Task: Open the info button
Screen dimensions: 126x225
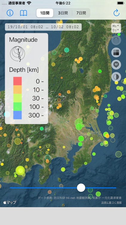Action: click(x=10, y=13)
